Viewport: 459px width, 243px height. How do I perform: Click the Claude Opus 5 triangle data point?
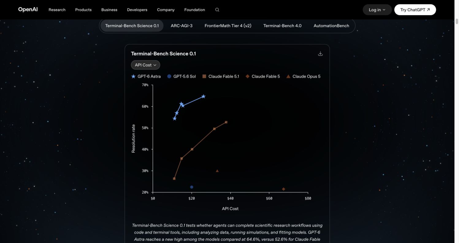[x=217, y=171]
